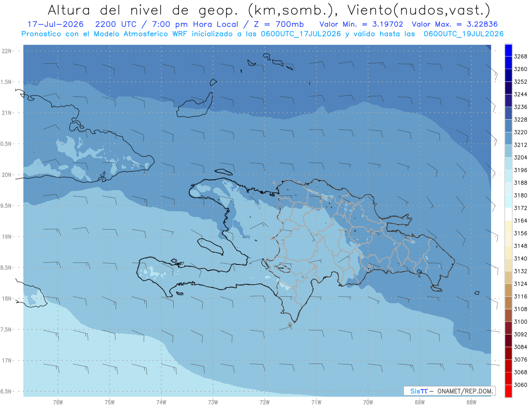
Task: Click the 74W longitude tick label
Action: click(161, 402)
